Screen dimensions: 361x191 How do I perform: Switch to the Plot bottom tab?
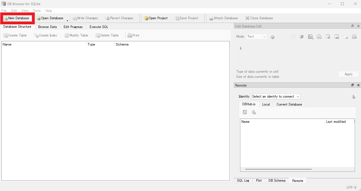(x=259, y=181)
